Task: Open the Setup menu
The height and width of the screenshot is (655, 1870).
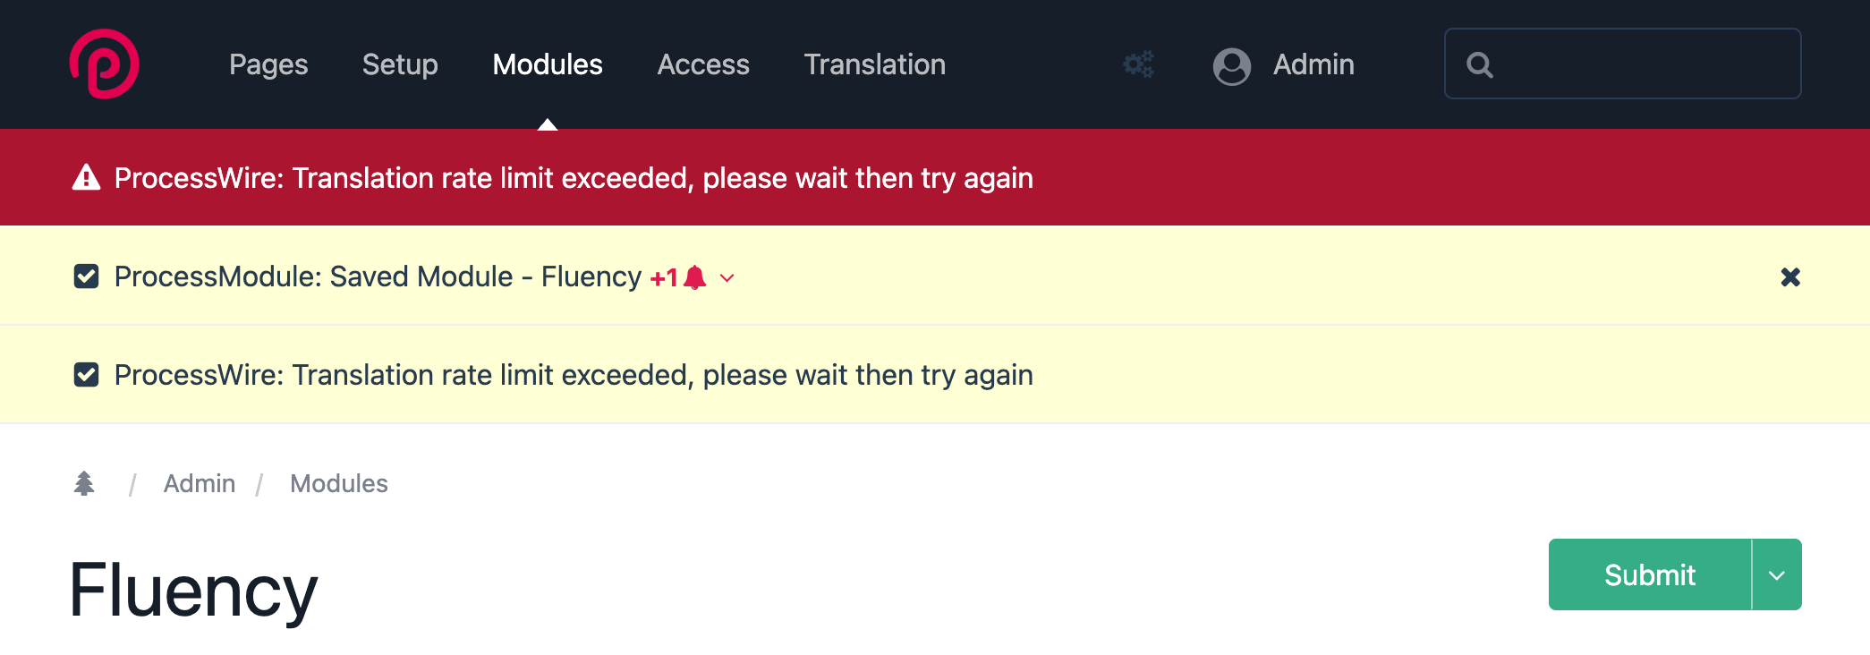Action: tap(400, 64)
